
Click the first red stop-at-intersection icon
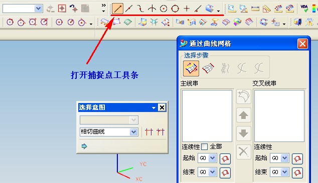[x=149, y=132]
